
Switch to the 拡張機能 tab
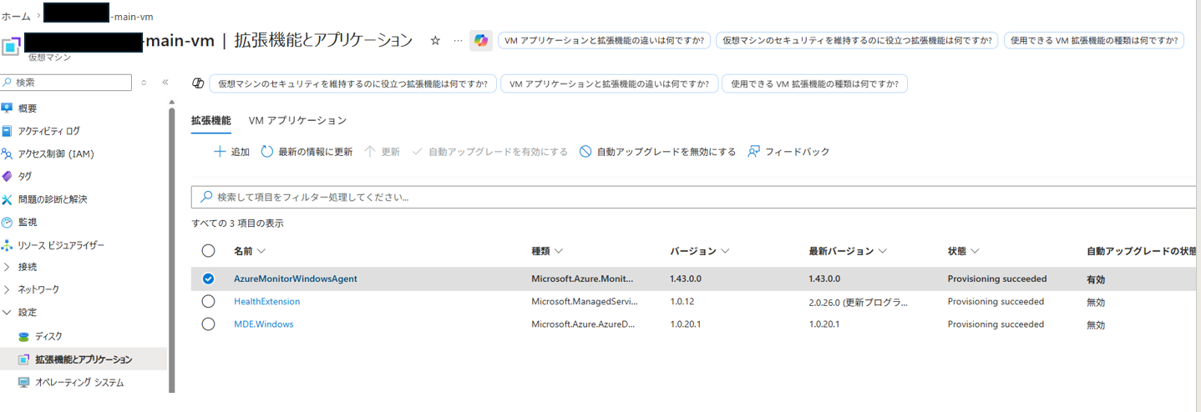click(211, 121)
